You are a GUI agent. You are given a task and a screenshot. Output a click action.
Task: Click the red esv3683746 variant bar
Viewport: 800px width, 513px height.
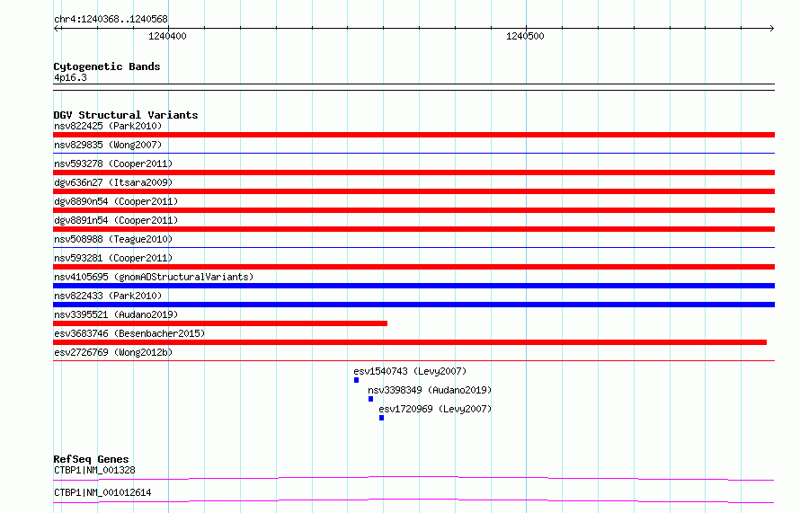pyautogui.click(x=410, y=342)
